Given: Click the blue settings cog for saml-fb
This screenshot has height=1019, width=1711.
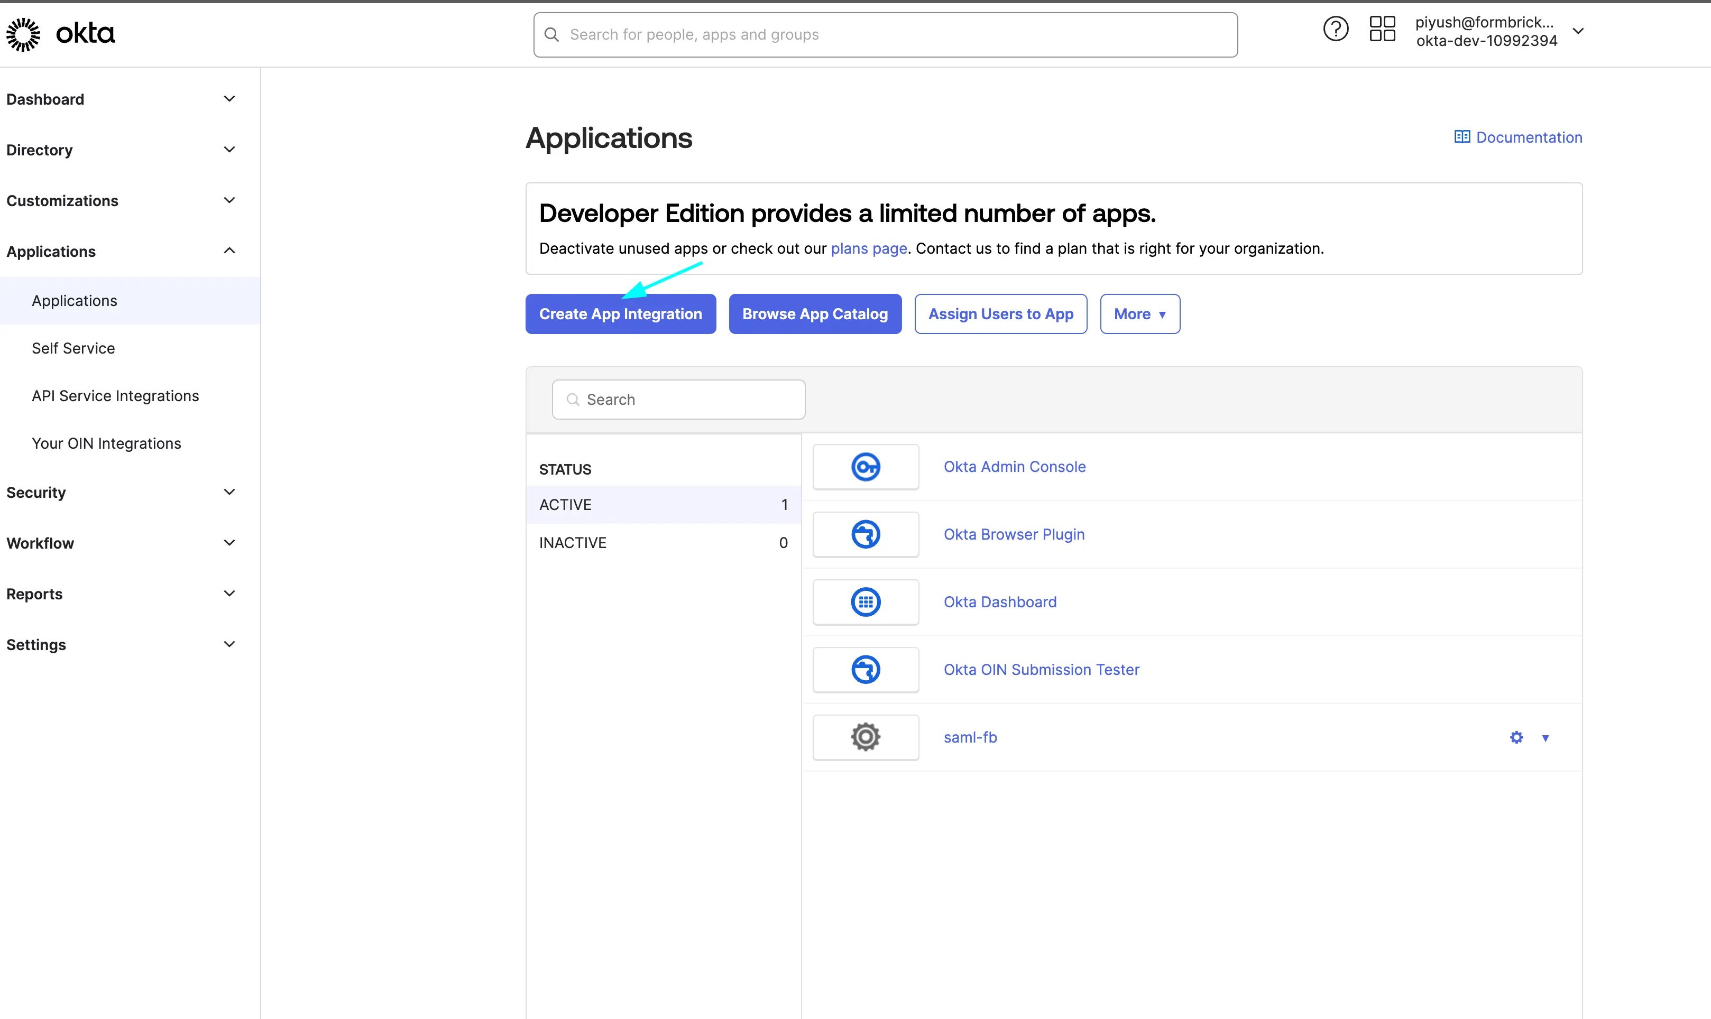Looking at the screenshot, I should (x=1516, y=737).
